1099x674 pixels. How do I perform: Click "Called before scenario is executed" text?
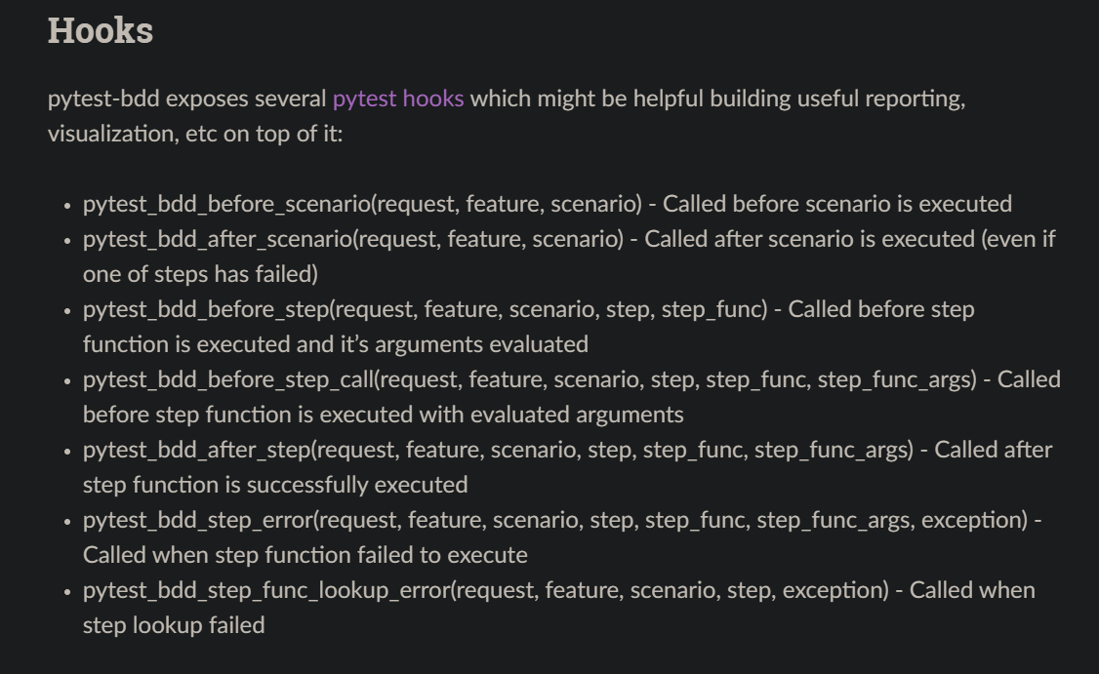pyautogui.click(x=836, y=204)
